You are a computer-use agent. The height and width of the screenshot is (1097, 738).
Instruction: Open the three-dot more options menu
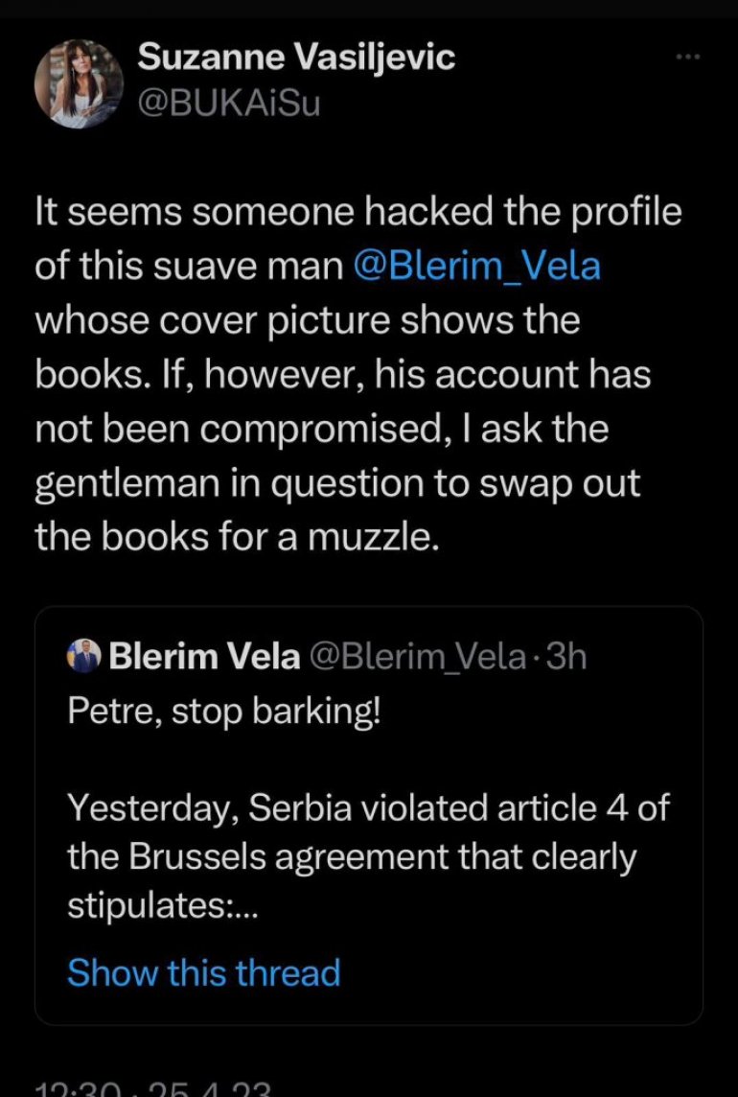click(x=688, y=57)
